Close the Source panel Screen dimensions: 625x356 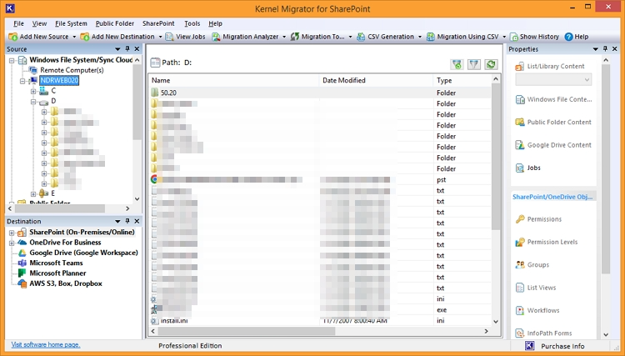(x=137, y=48)
